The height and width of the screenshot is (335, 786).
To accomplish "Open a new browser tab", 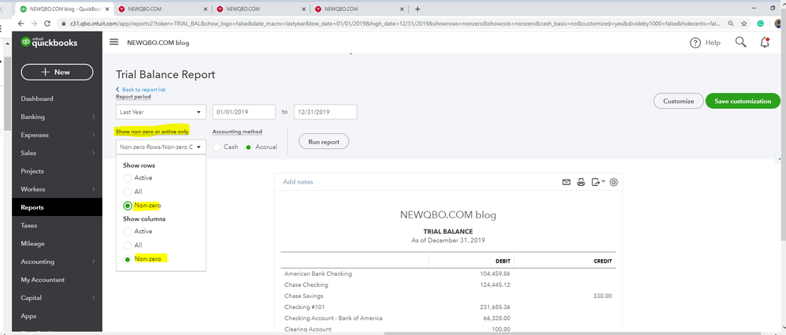I will [417, 9].
